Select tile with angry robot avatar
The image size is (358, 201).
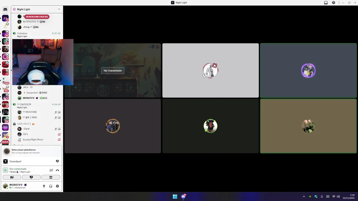pyautogui.click(x=211, y=70)
